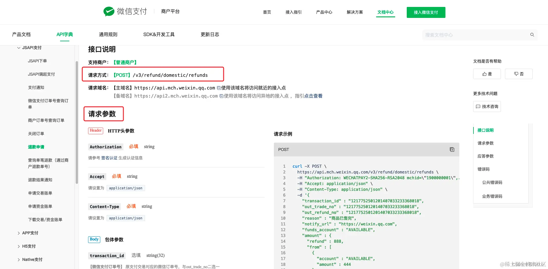Open 技术咨询 technical consultation
This screenshot has width=548, height=269.
[x=487, y=107]
